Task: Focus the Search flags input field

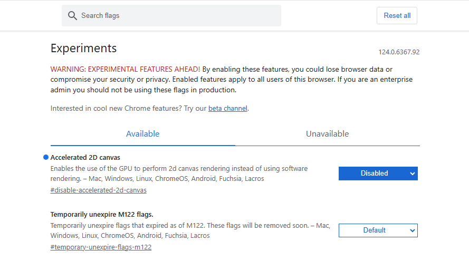Action: tap(171, 15)
